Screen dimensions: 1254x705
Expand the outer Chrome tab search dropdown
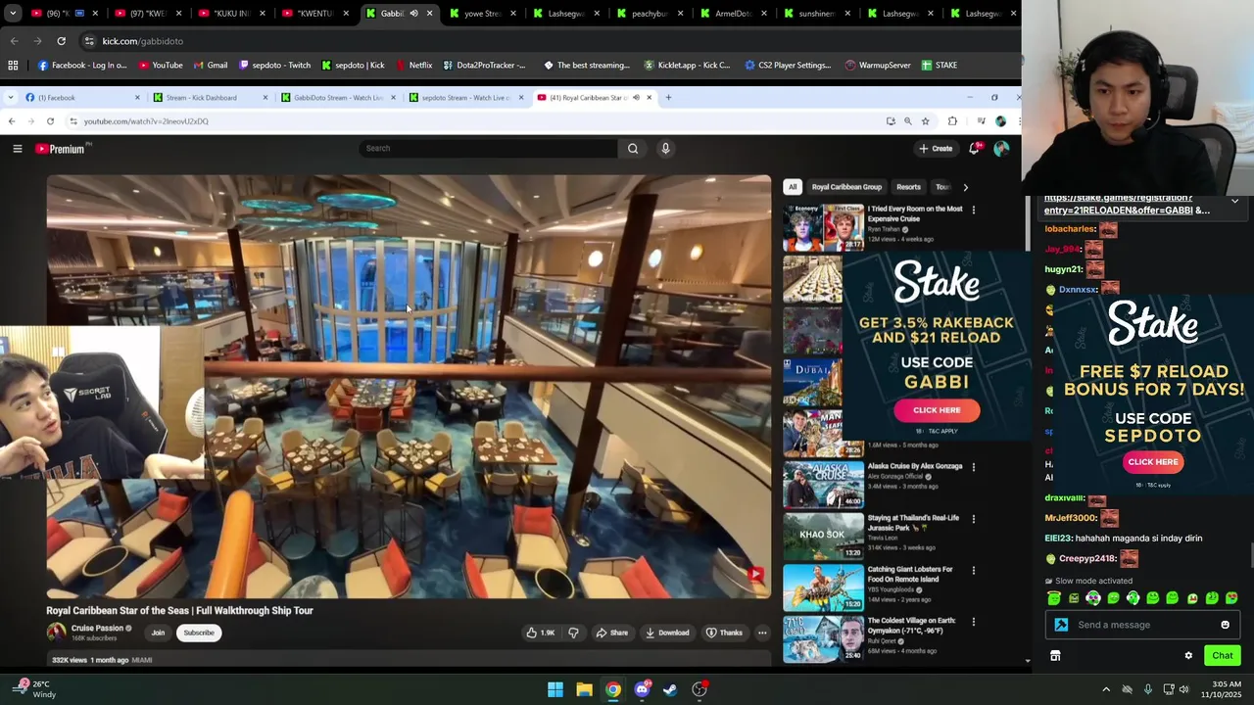click(13, 14)
